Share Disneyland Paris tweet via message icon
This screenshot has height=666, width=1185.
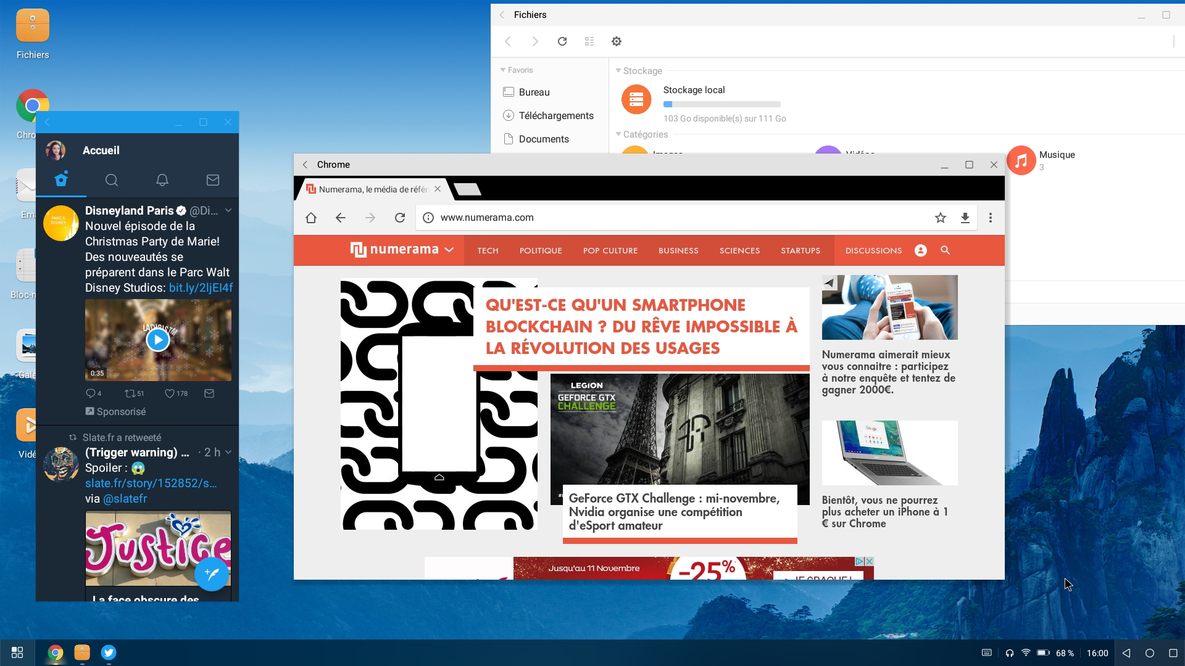209,393
